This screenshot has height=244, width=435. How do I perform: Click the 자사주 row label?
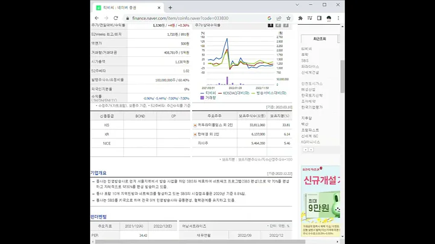point(203,143)
